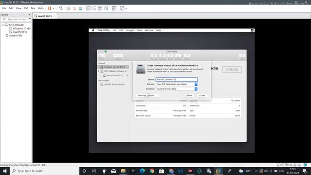Collapse the NECVMWar VMware disk triangle

(99, 71)
